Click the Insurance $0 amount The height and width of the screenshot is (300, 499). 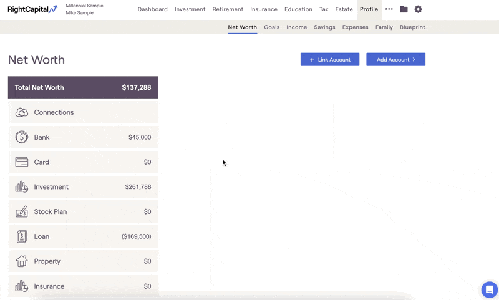tap(147, 286)
